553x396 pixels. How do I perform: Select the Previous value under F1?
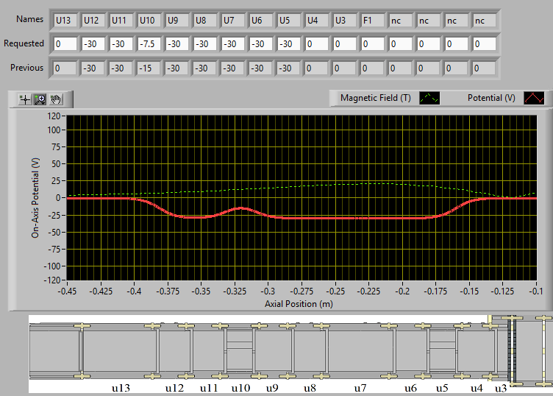coord(371,68)
